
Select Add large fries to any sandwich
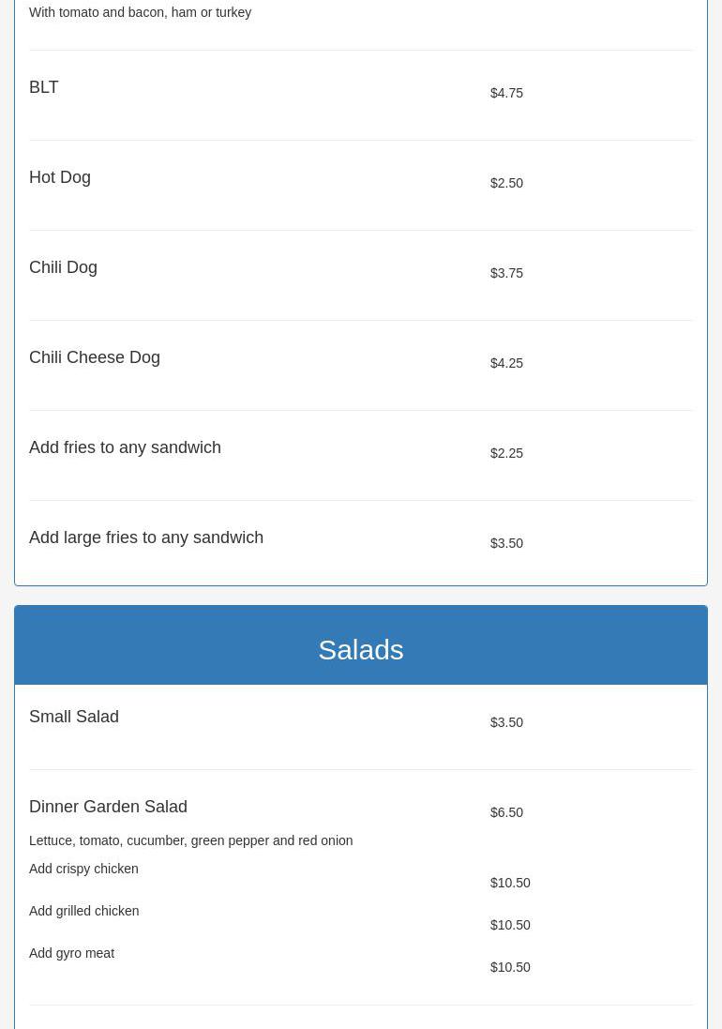coord(146,537)
